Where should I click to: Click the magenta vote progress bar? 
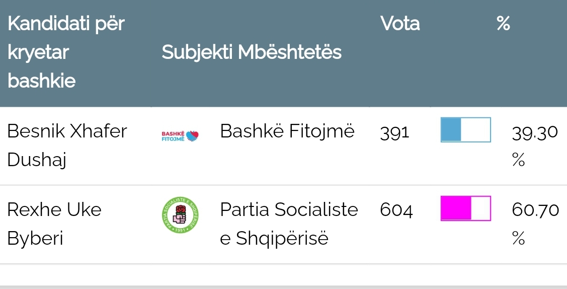point(465,208)
